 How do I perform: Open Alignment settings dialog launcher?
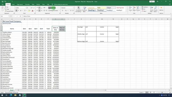tap(60, 13)
